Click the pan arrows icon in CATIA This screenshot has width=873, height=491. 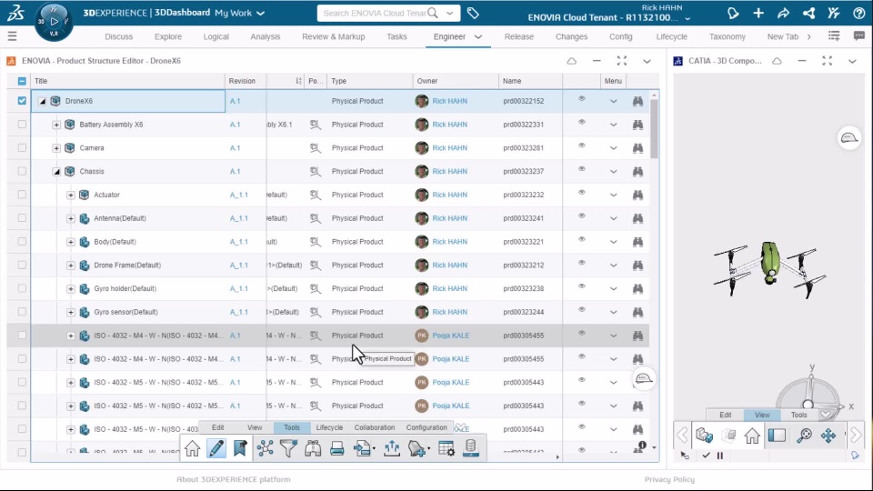pyautogui.click(x=828, y=436)
